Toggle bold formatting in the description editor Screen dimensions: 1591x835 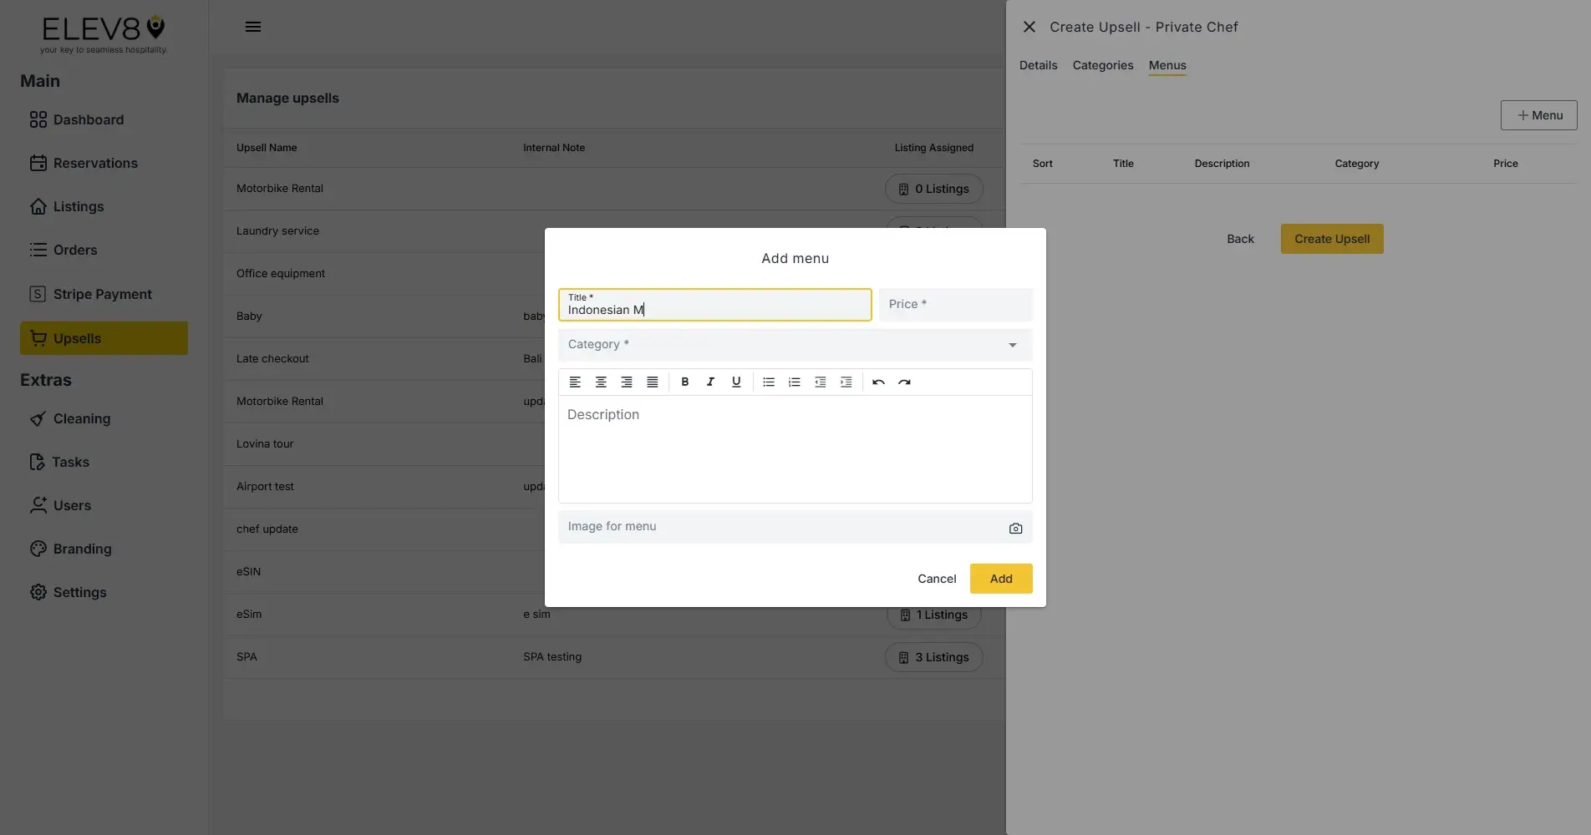[684, 382]
